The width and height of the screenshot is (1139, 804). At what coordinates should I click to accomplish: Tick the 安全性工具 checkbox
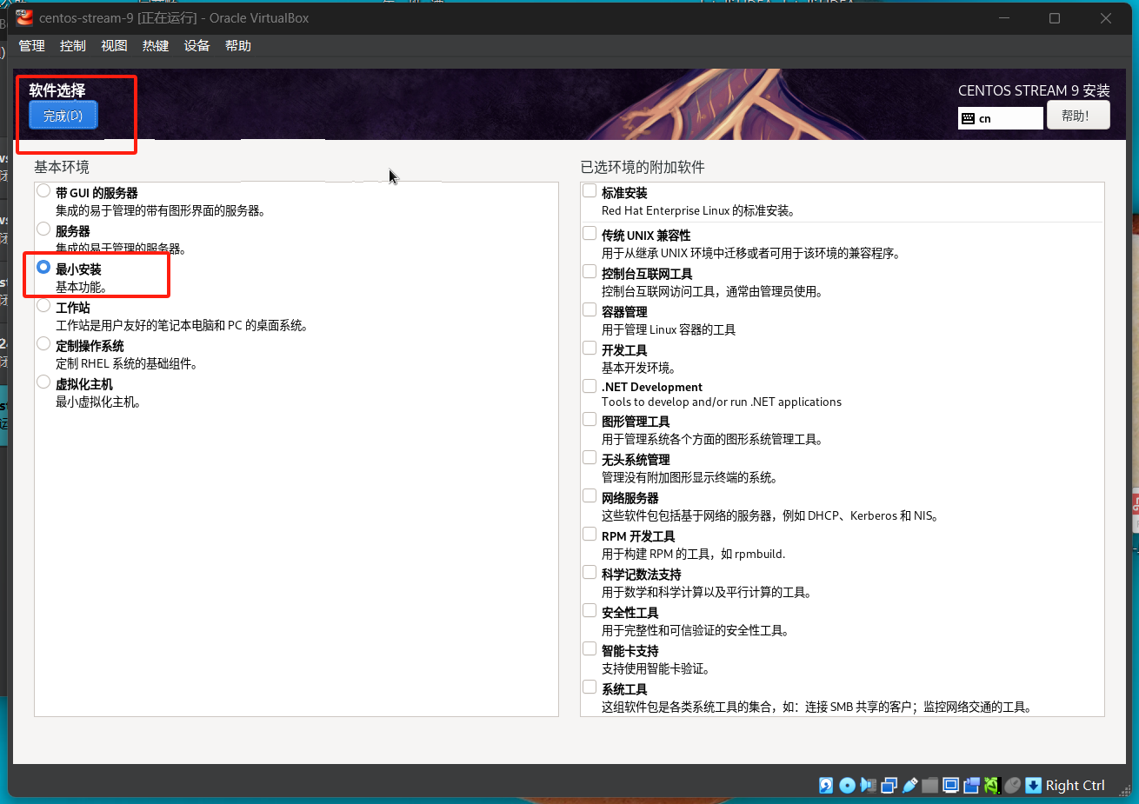(589, 610)
